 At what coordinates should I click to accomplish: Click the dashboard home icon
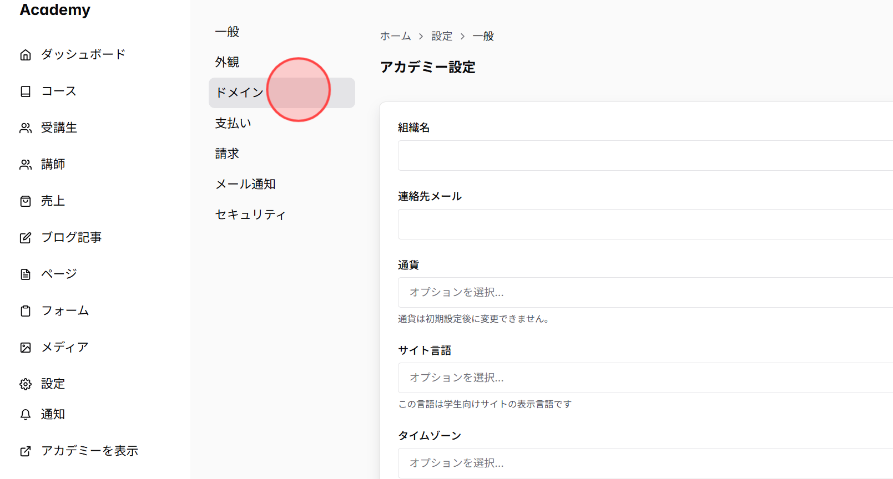coord(26,55)
